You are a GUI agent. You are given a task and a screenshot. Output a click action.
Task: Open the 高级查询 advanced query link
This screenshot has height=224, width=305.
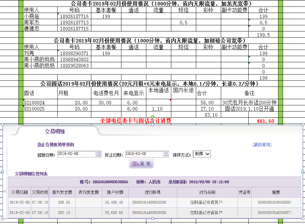pos(262,145)
